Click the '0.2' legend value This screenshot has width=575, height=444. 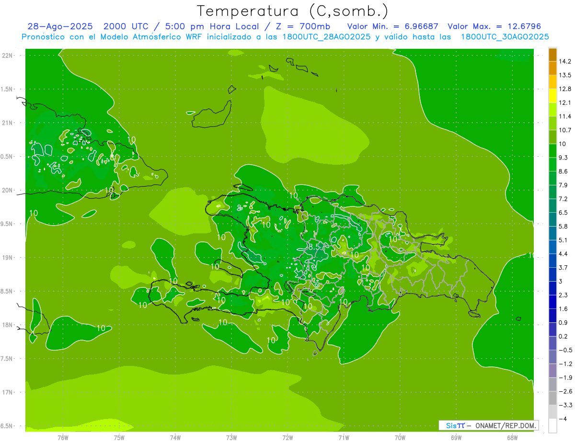coord(563,336)
